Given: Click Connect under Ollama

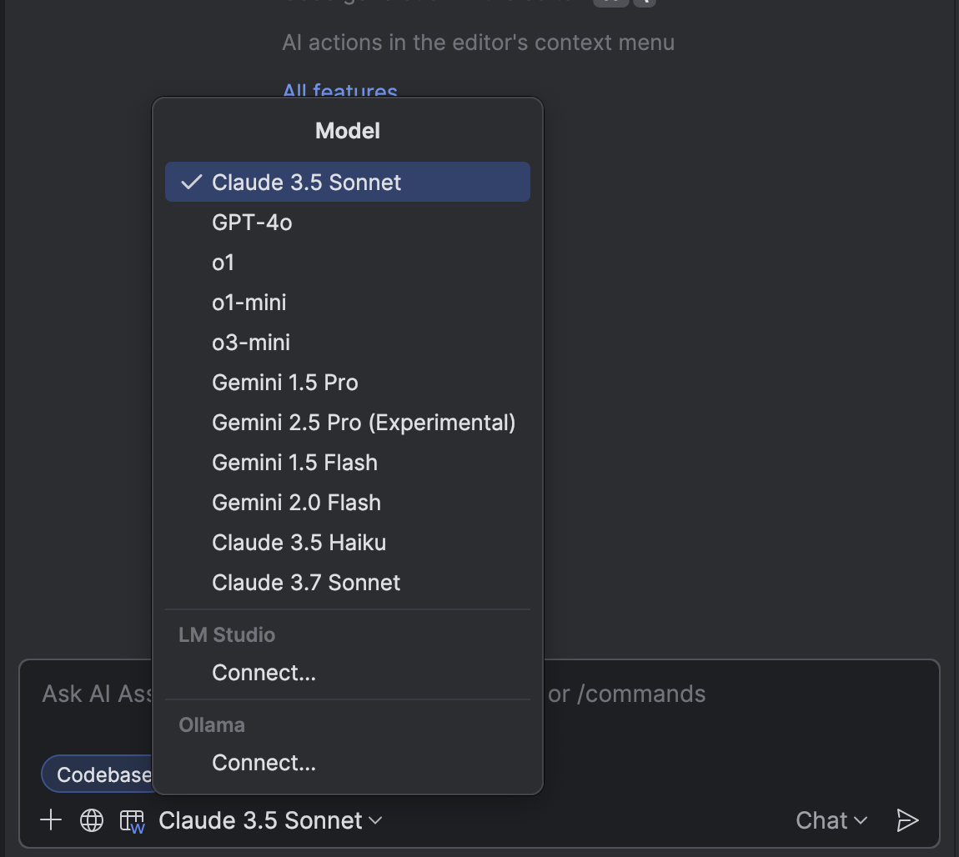Looking at the screenshot, I should [x=264, y=763].
